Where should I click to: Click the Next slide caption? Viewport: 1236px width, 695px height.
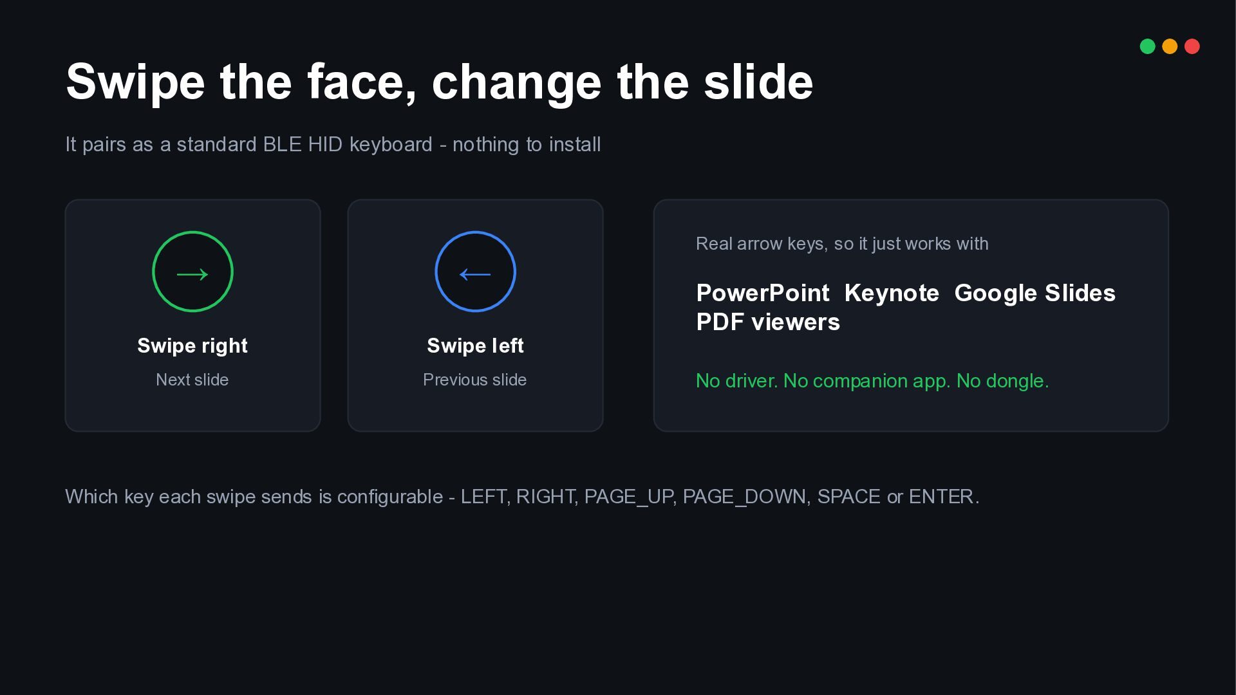192,380
